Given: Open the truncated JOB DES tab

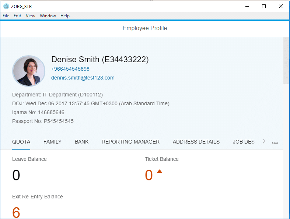Looking at the screenshot, I should point(244,142).
